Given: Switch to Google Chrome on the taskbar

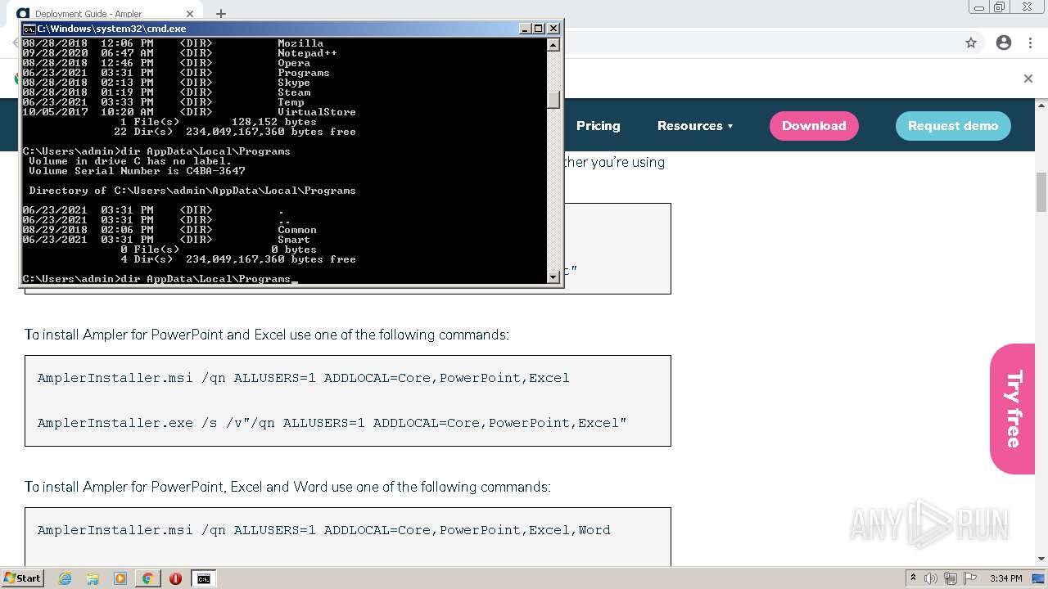Looking at the screenshot, I should [147, 578].
